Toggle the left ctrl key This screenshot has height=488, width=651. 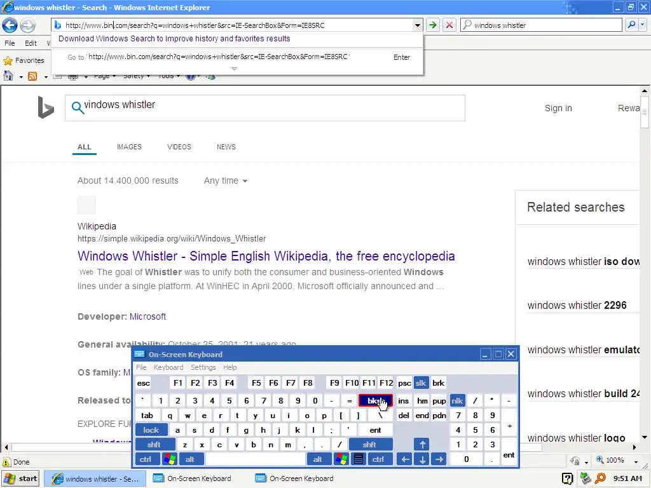click(147, 459)
